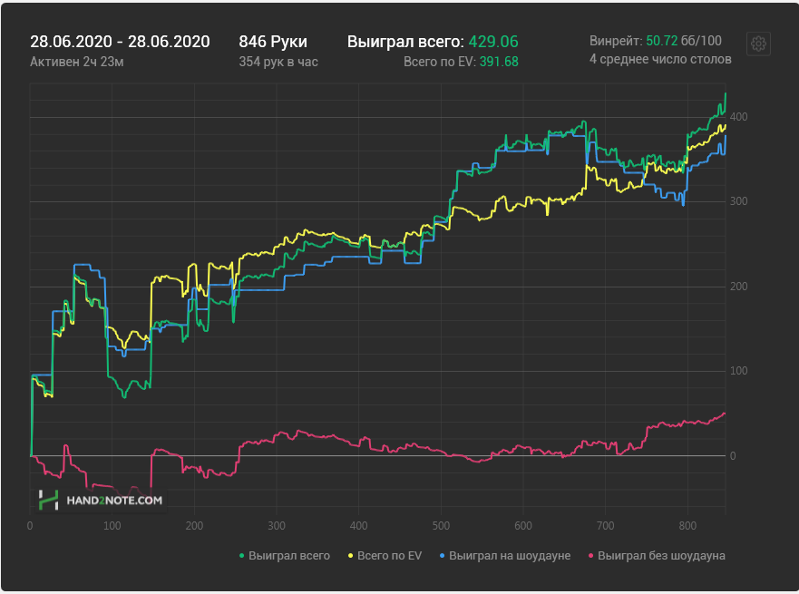The width and height of the screenshot is (799, 594).
Task: Toggle the yellow "Всего по EV" legend series
Action: [385, 556]
